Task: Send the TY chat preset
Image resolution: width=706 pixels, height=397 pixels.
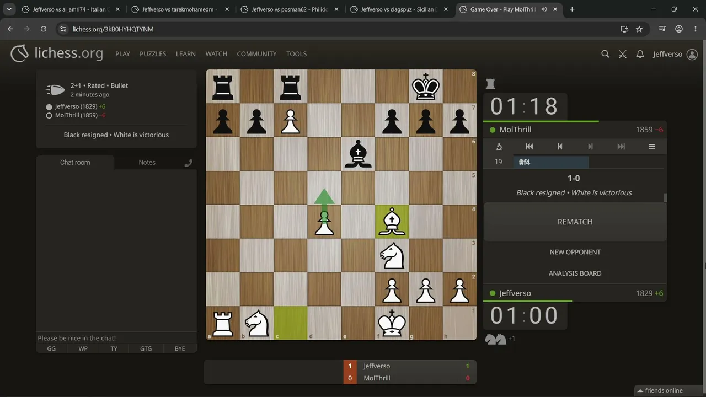Action: click(114, 348)
